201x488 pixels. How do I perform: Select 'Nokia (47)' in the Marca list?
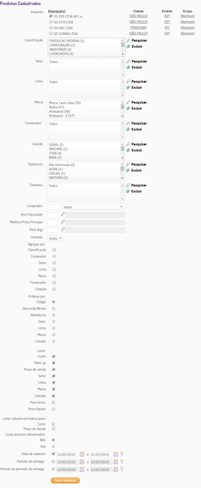(x=57, y=107)
